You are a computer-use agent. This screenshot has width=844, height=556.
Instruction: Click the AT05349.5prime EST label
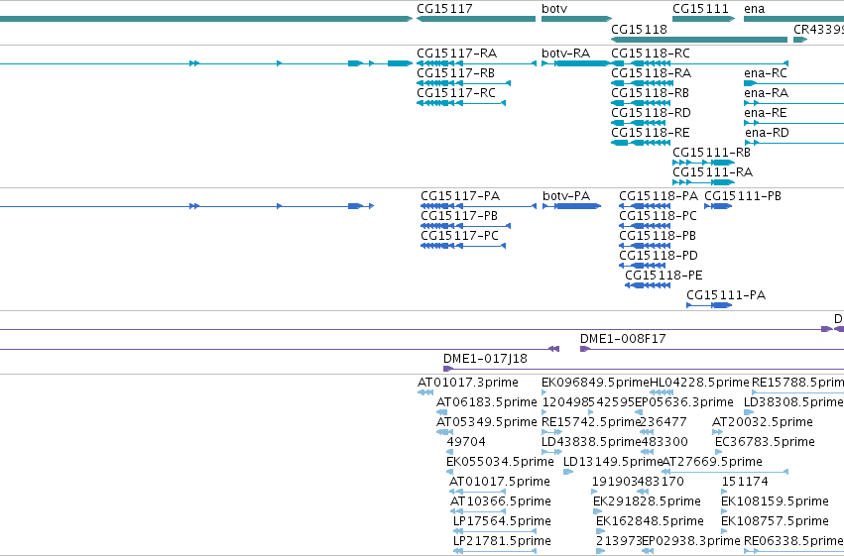coord(487,422)
